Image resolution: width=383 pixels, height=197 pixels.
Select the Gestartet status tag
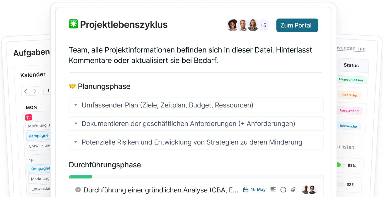tap(350, 95)
